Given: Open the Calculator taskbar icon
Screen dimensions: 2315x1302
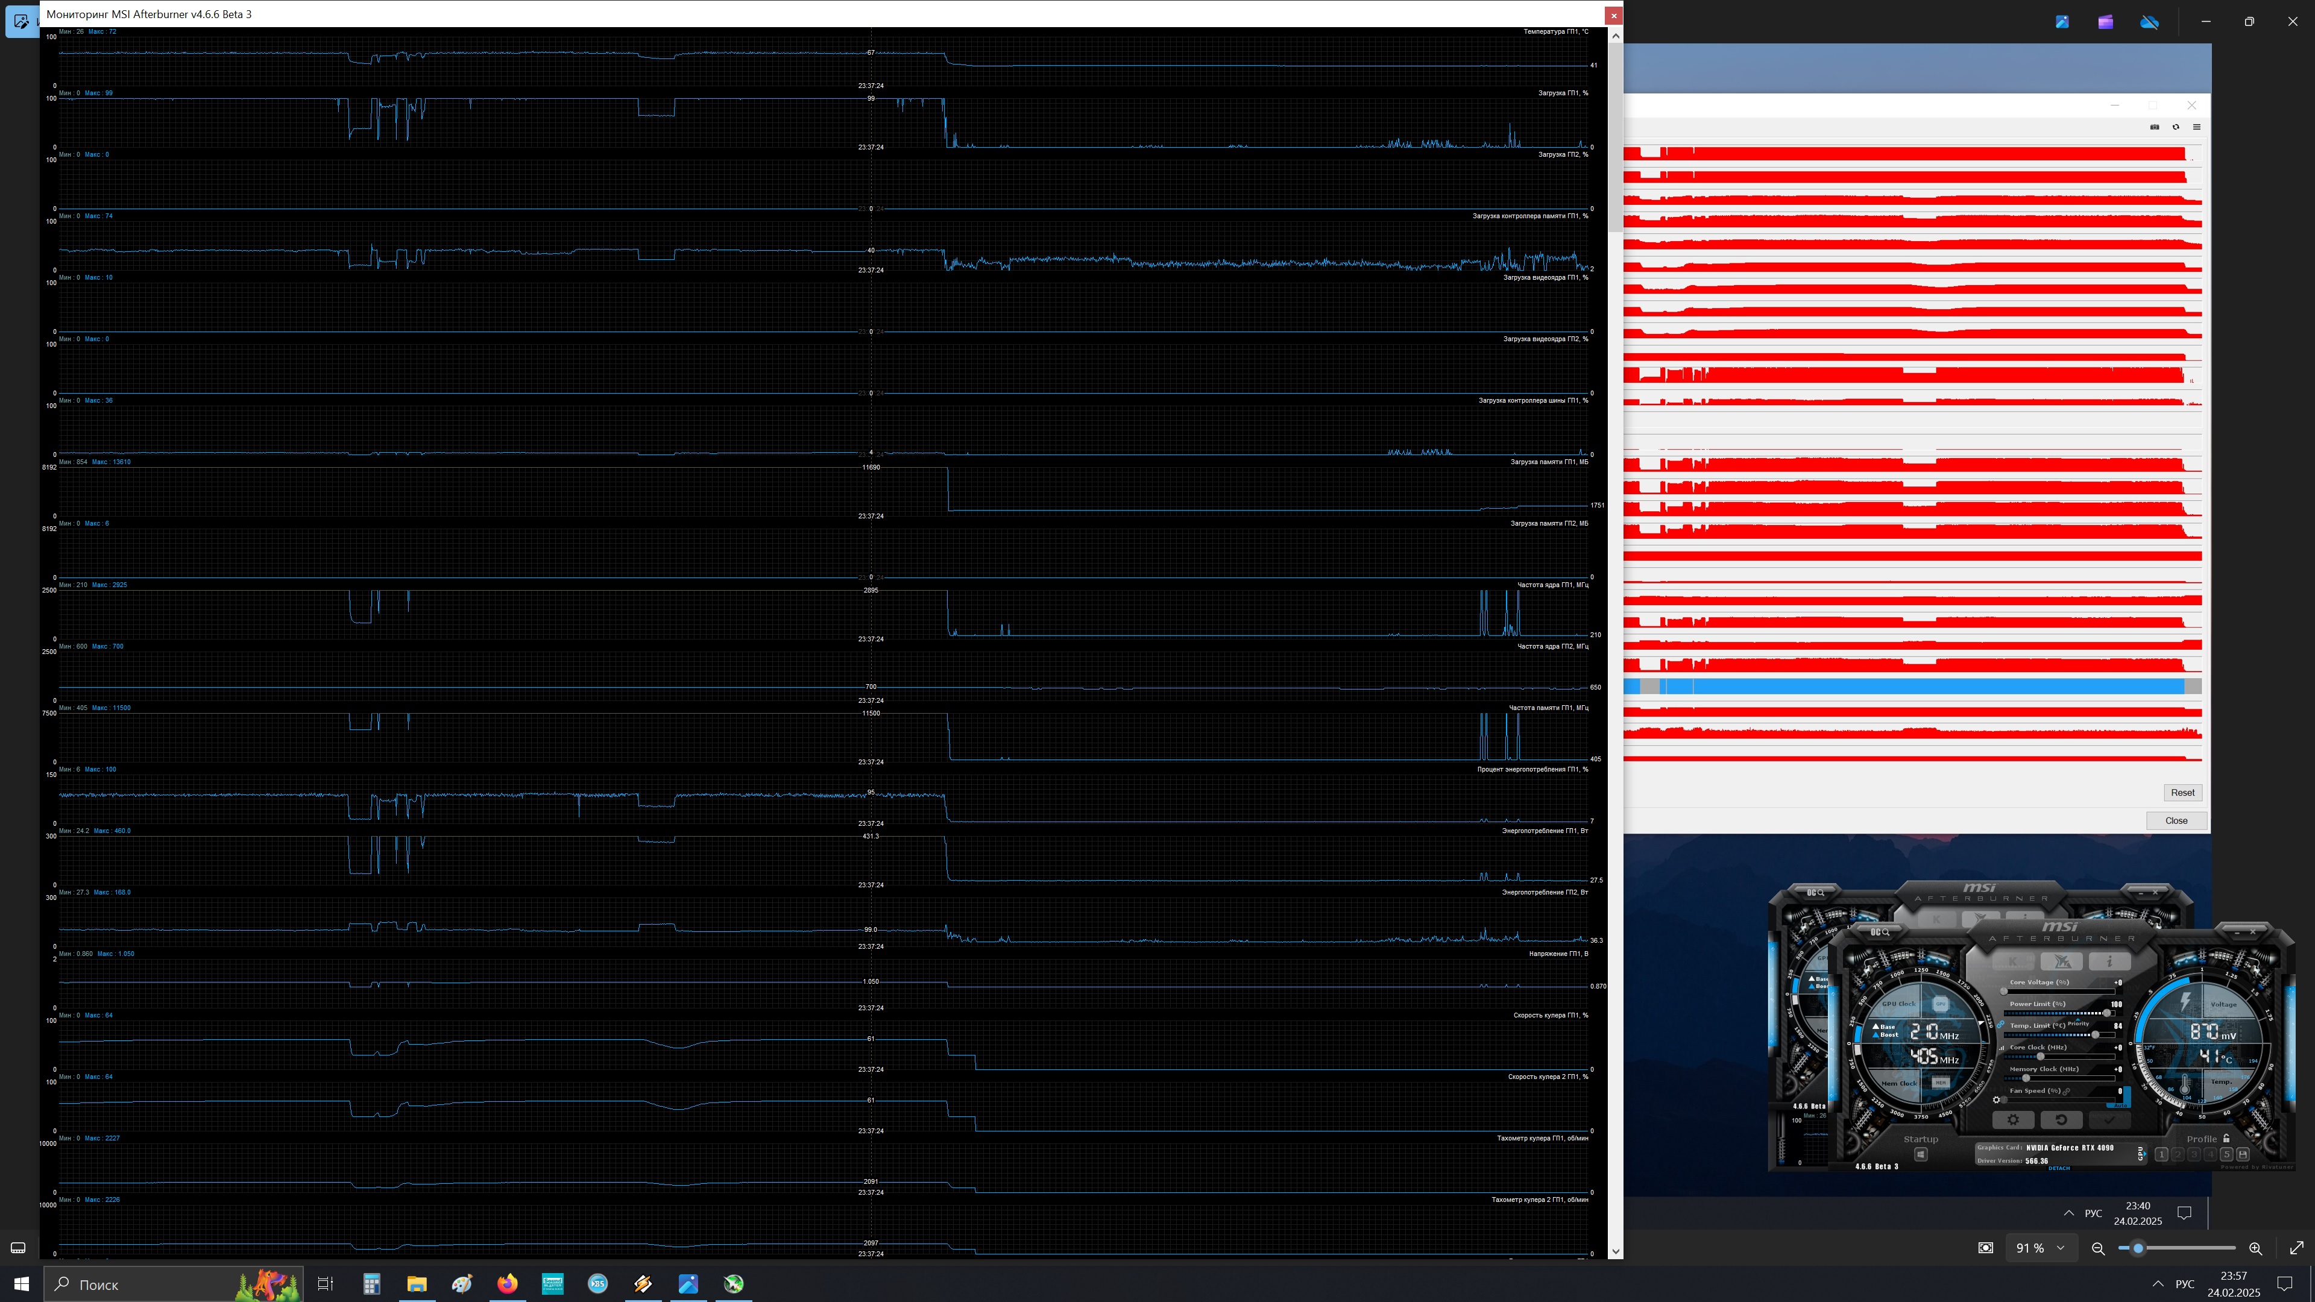Looking at the screenshot, I should [x=371, y=1284].
